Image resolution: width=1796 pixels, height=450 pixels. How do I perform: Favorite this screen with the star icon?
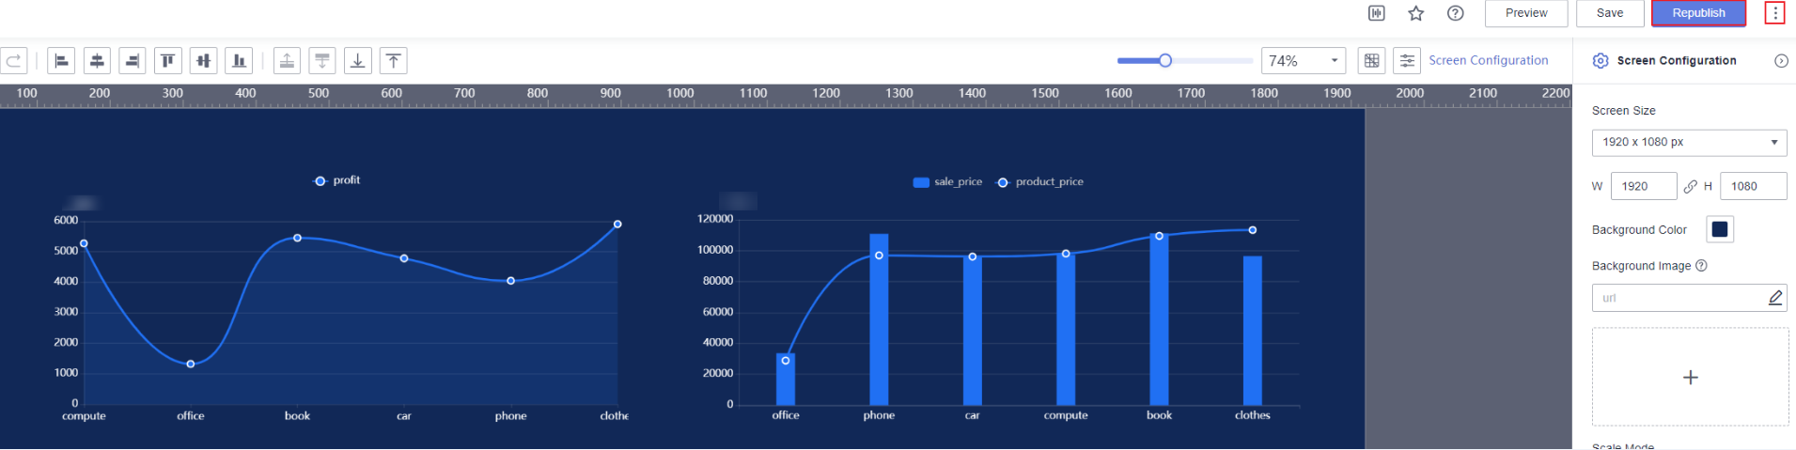point(1416,13)
